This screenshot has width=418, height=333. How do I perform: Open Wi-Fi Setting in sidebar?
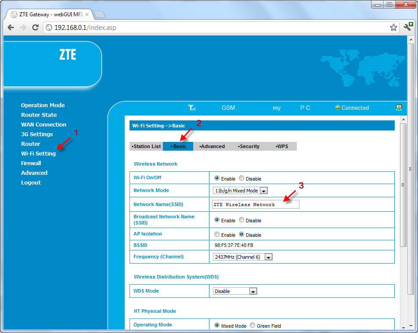[x=38, y=153]
